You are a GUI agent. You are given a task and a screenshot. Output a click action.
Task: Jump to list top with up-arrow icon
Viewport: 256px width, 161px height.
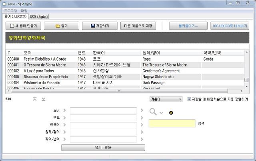point(35,99)
